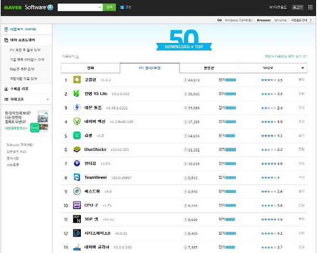317x253 pixels.
Task: Click the BlueStacks title text
Action: coord(95,149)
